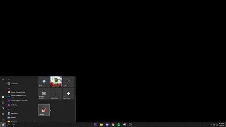This screenshot has height=127, width=226.
Task: Click the Power button in Start
Action: click(x=3, y=120)
